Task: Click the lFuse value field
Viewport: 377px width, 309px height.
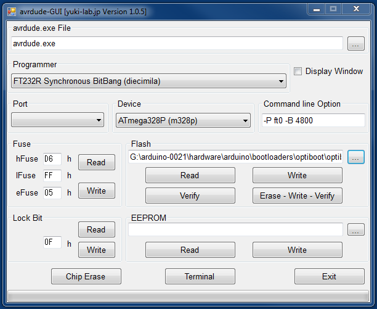Action: 52,175
